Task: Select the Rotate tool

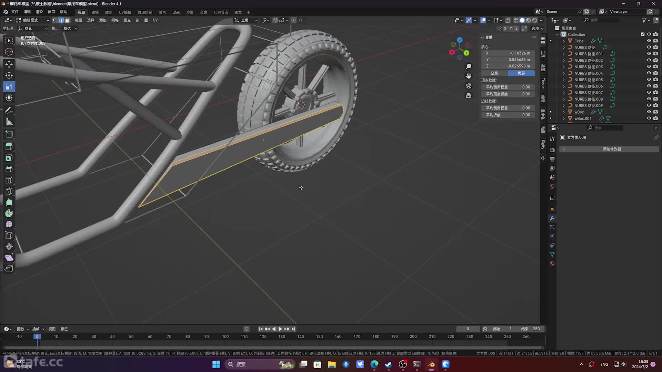Action: pos(9,75)
